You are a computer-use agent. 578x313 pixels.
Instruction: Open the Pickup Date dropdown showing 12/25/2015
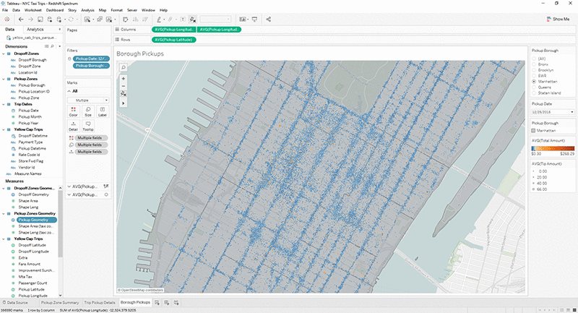click(553, 112)
